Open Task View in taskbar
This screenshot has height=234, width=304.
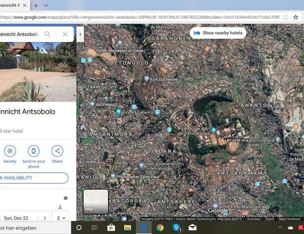[95, 228]
